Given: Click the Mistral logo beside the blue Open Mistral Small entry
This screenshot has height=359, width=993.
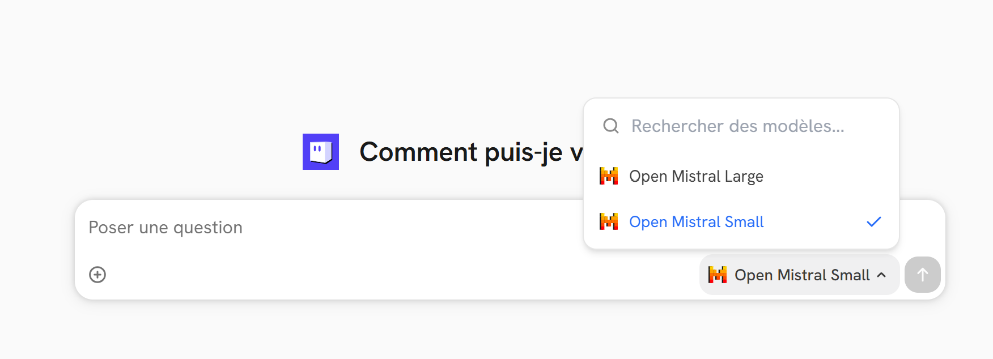Looking at the screenshot, I should coord(609,221).
